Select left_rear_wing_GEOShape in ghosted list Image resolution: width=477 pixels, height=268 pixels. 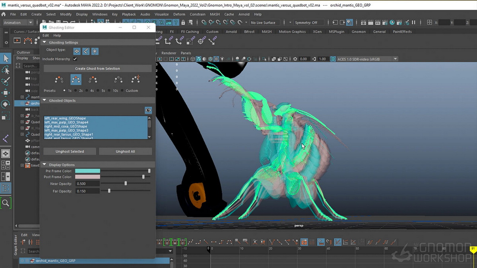pos(65,118)
